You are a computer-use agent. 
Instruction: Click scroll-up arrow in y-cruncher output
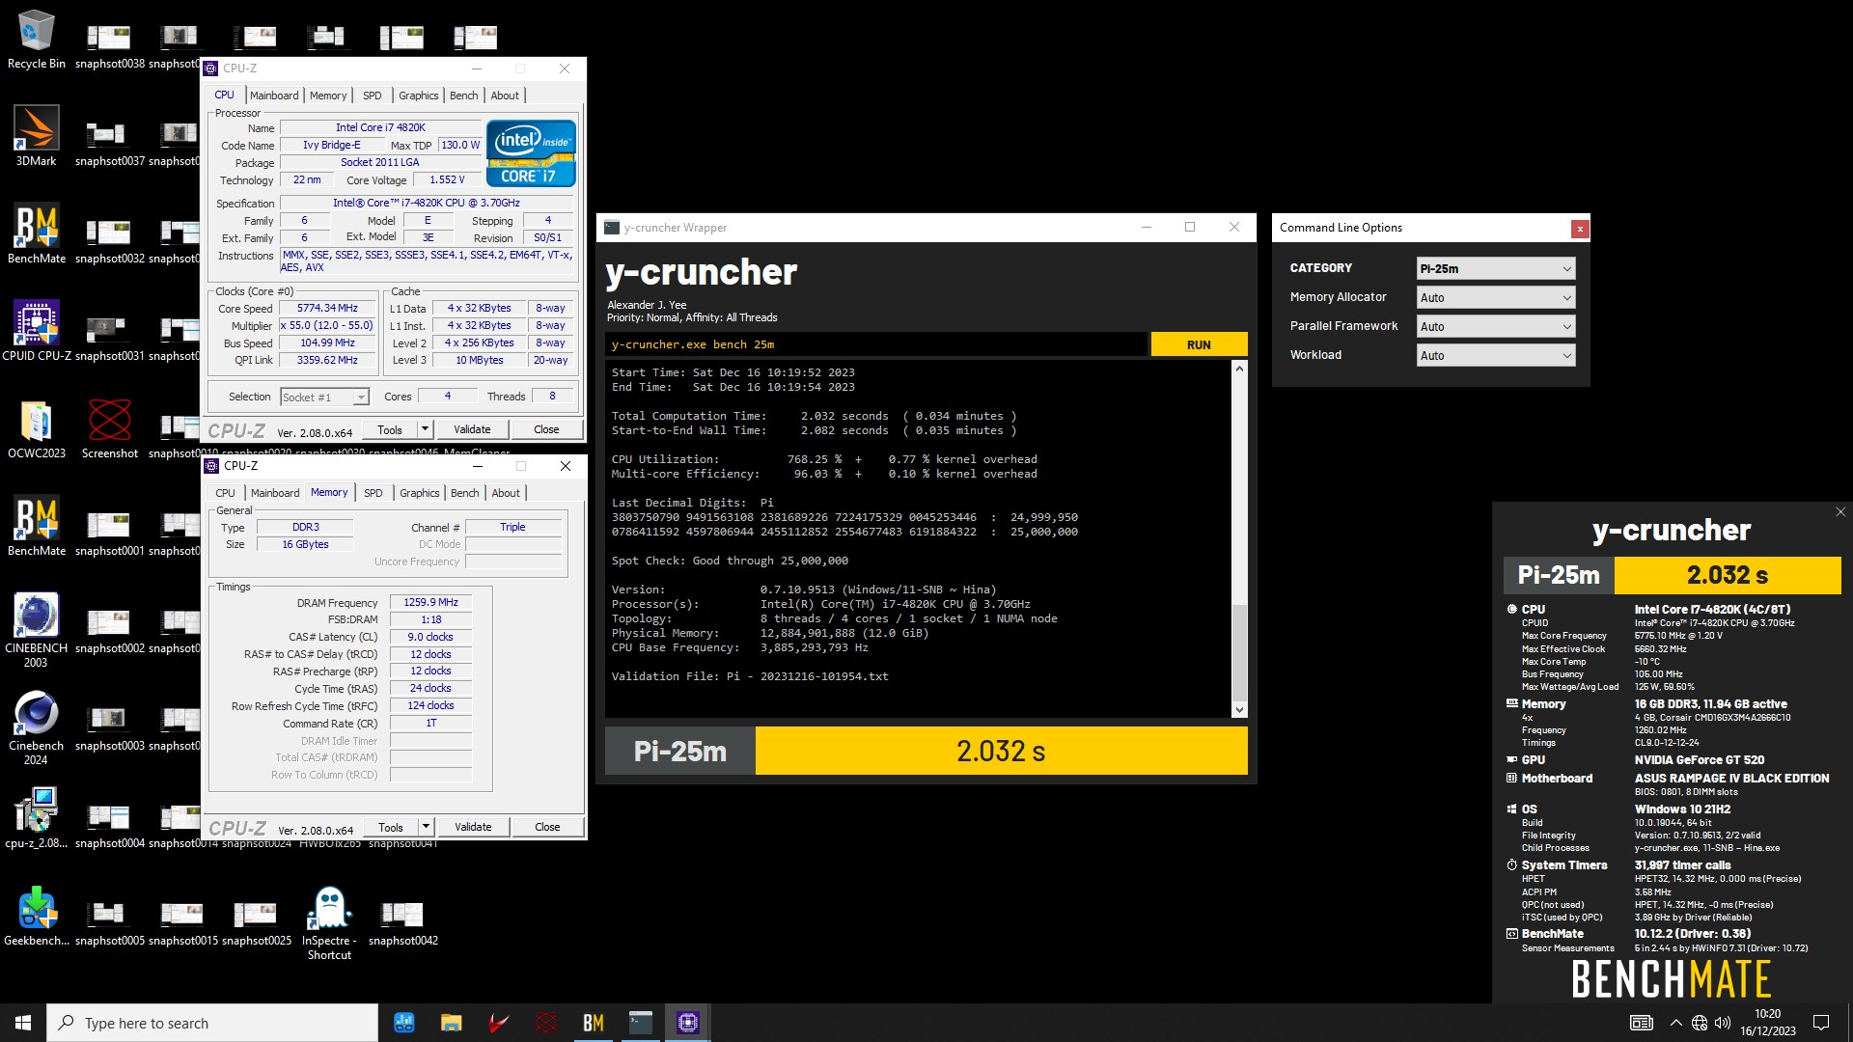coord(1240,370)
